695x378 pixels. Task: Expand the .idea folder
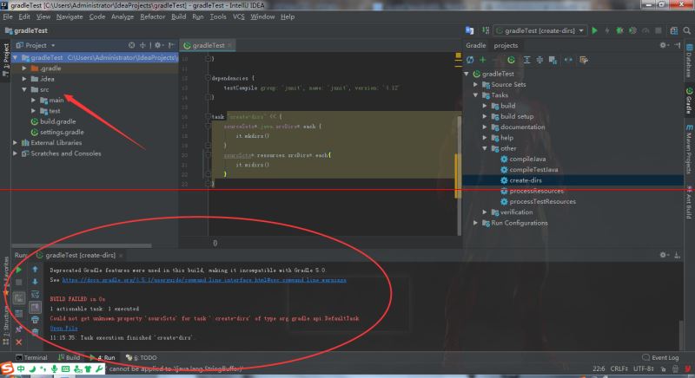[24, 79]
